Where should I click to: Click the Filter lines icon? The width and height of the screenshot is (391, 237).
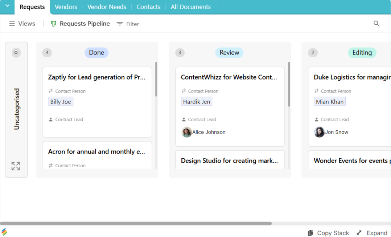pyautogui.click(x=120, y=24)
